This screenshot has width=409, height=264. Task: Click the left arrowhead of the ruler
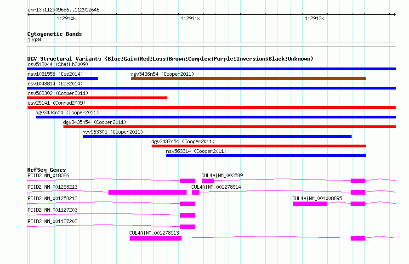pyautogui.click(x=28, y=15)
